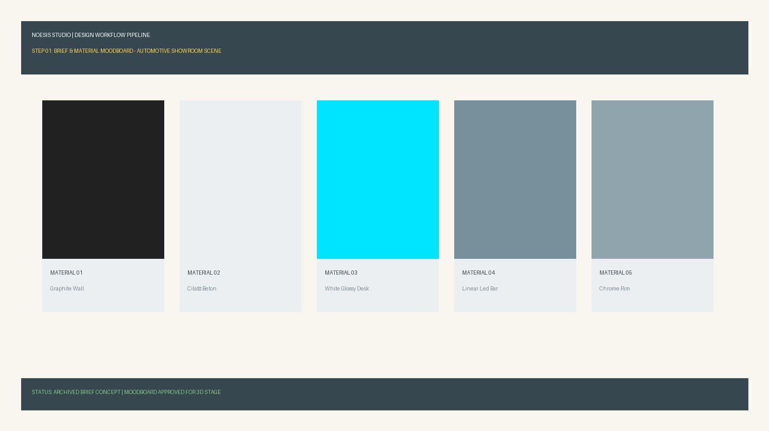Click the "Graphite Wall" caption
The width and height of the screenshot is (769, 431).
[x=67, y=288]
